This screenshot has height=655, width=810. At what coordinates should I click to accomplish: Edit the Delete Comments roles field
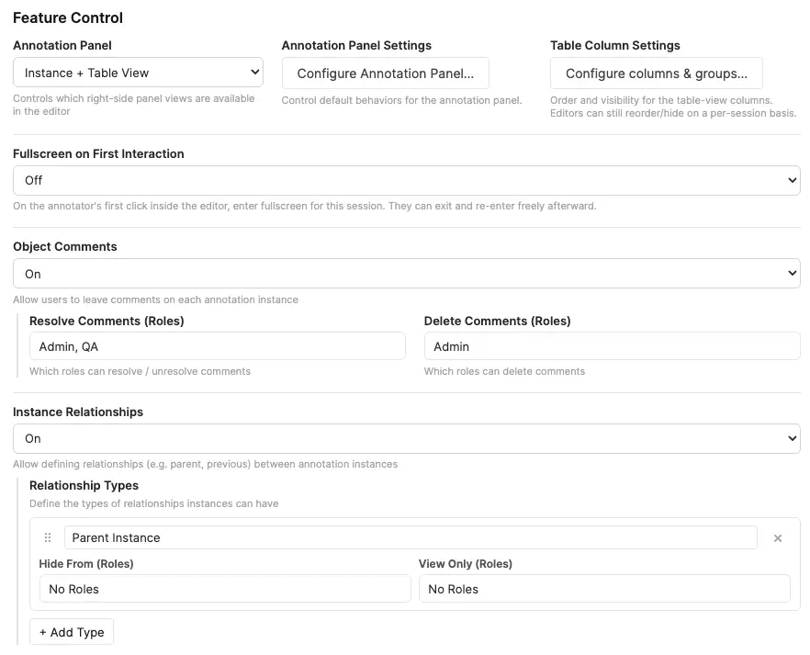[613, 346]
